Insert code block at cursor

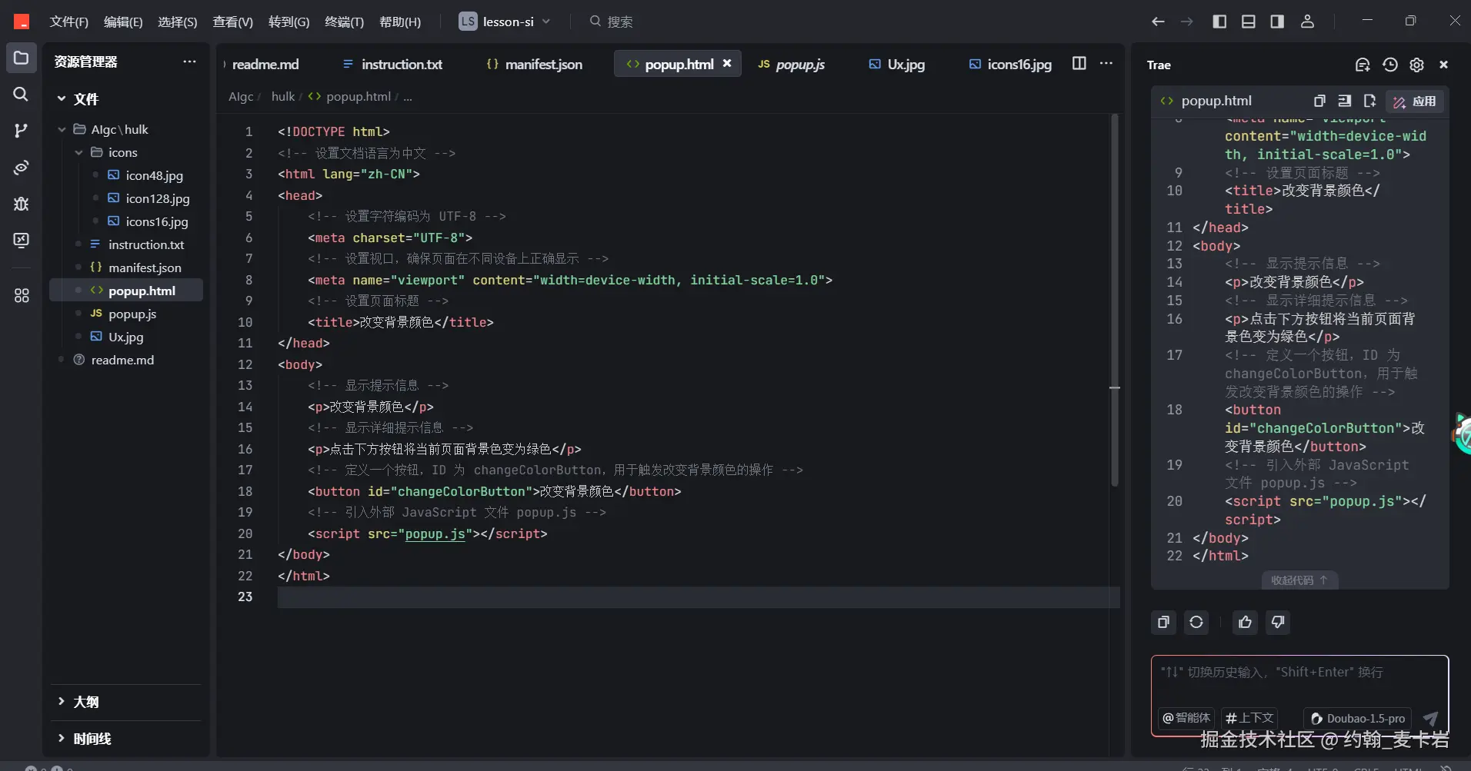pos(1345,101)
